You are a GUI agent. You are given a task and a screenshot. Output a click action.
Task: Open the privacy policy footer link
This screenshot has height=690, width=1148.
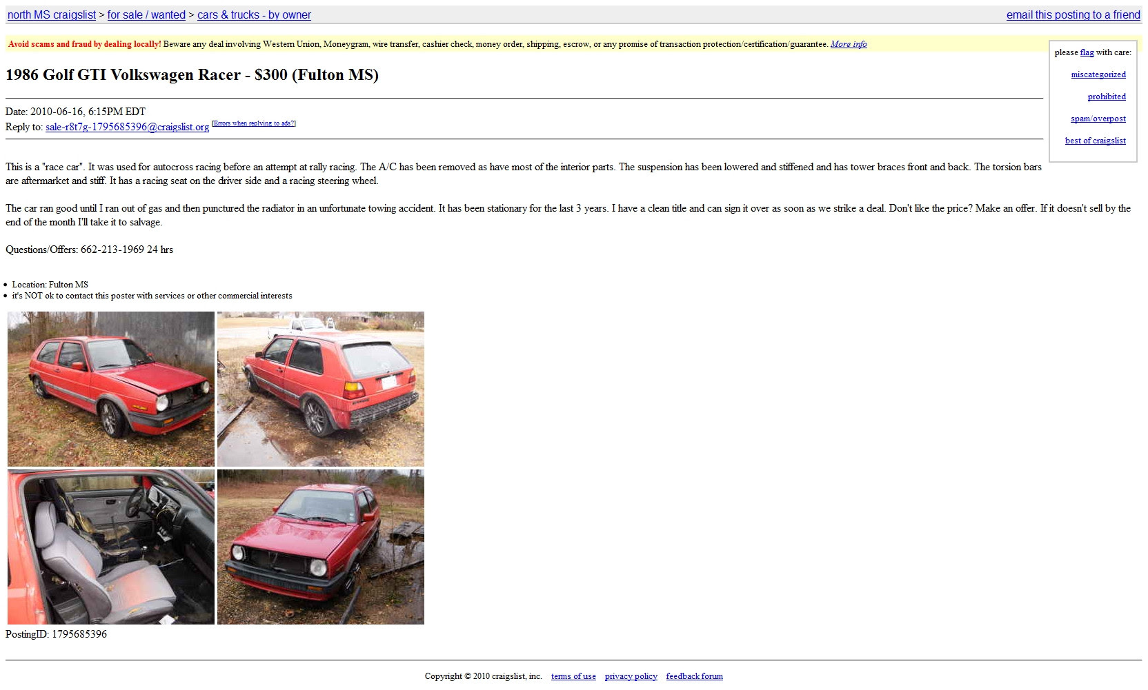click(631, 676)
